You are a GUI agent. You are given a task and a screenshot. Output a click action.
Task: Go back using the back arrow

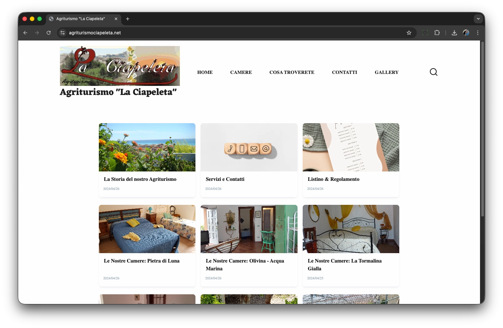pyautogui.click(x=25, y=33)
